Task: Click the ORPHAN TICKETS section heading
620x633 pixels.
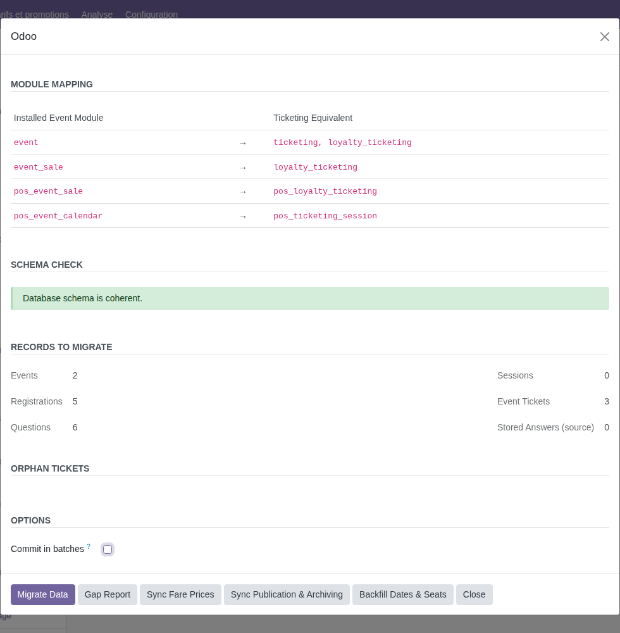Action: (x=50, y=468)
